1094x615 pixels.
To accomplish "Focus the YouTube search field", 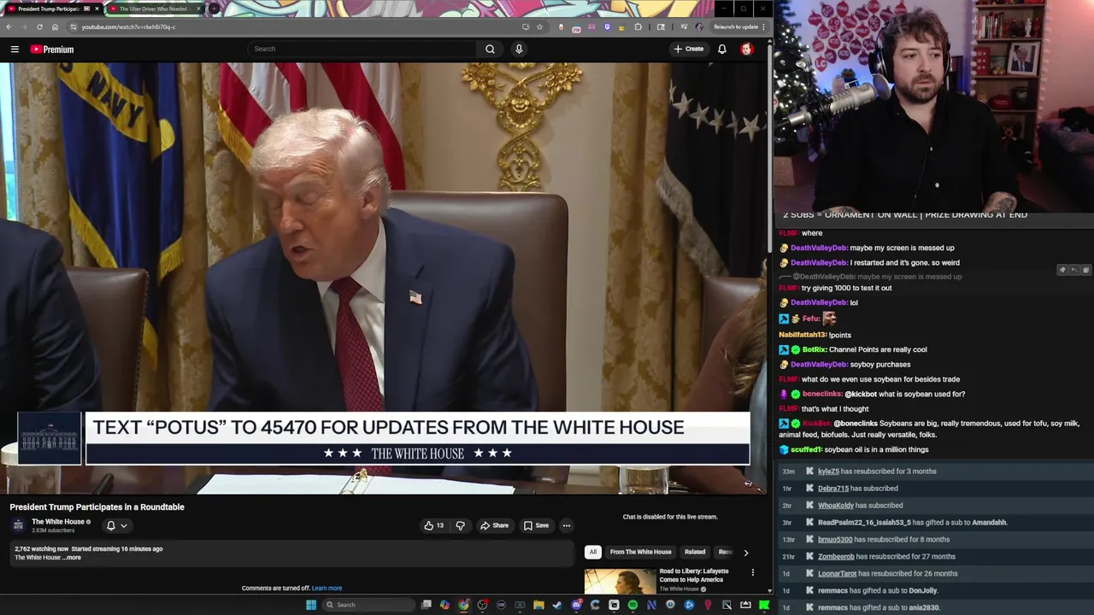I will (362, 49).
